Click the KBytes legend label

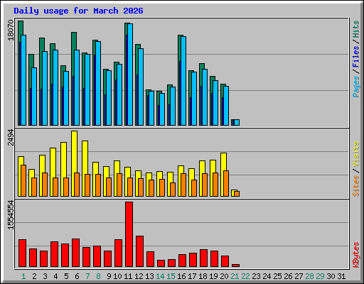(x=356, y=255)
